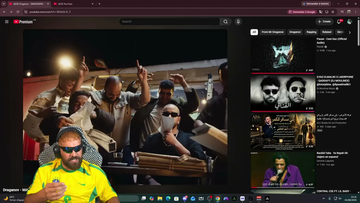Viewport: 360px width, 203px height.
Task: Select the Related filter chip
Action: [x=327, y=32]
